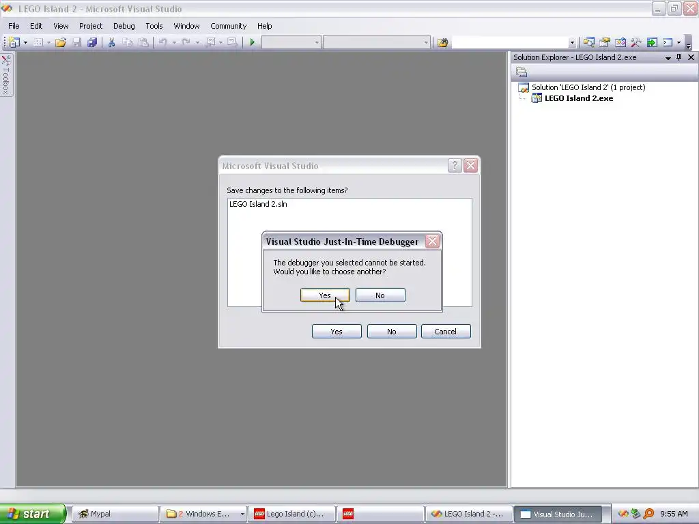Open the Tools menu

click(x=154, y=26)
